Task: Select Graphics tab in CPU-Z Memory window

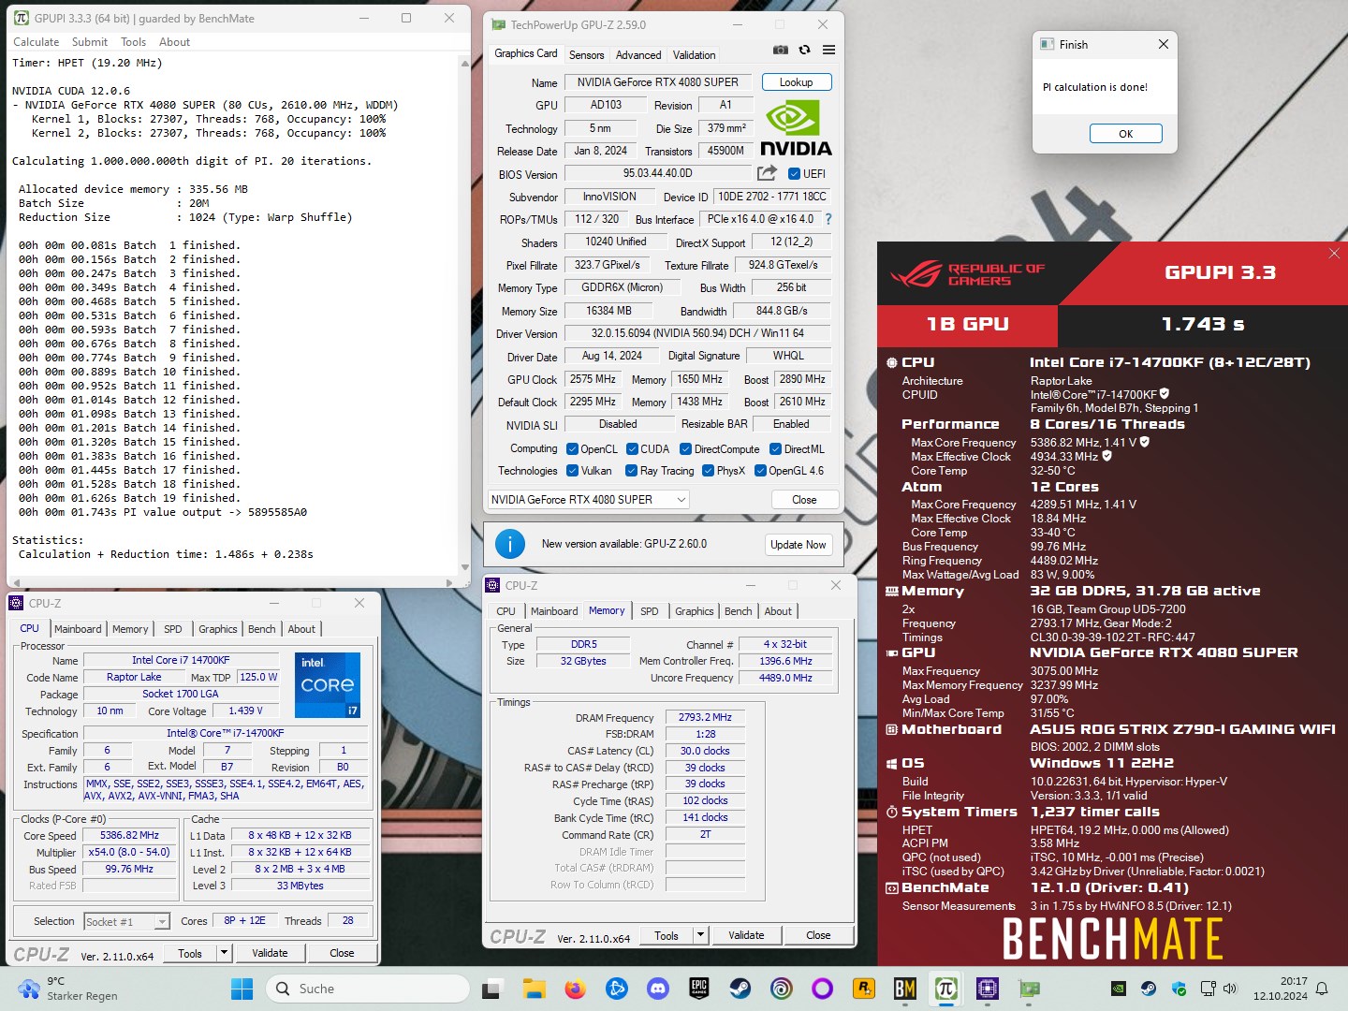Action: (x=695, y=611)
